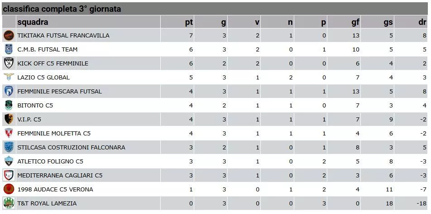Click the Bitonto C5 team crest
The height and width of the screenshot is (214, 431).
[9, 105]
